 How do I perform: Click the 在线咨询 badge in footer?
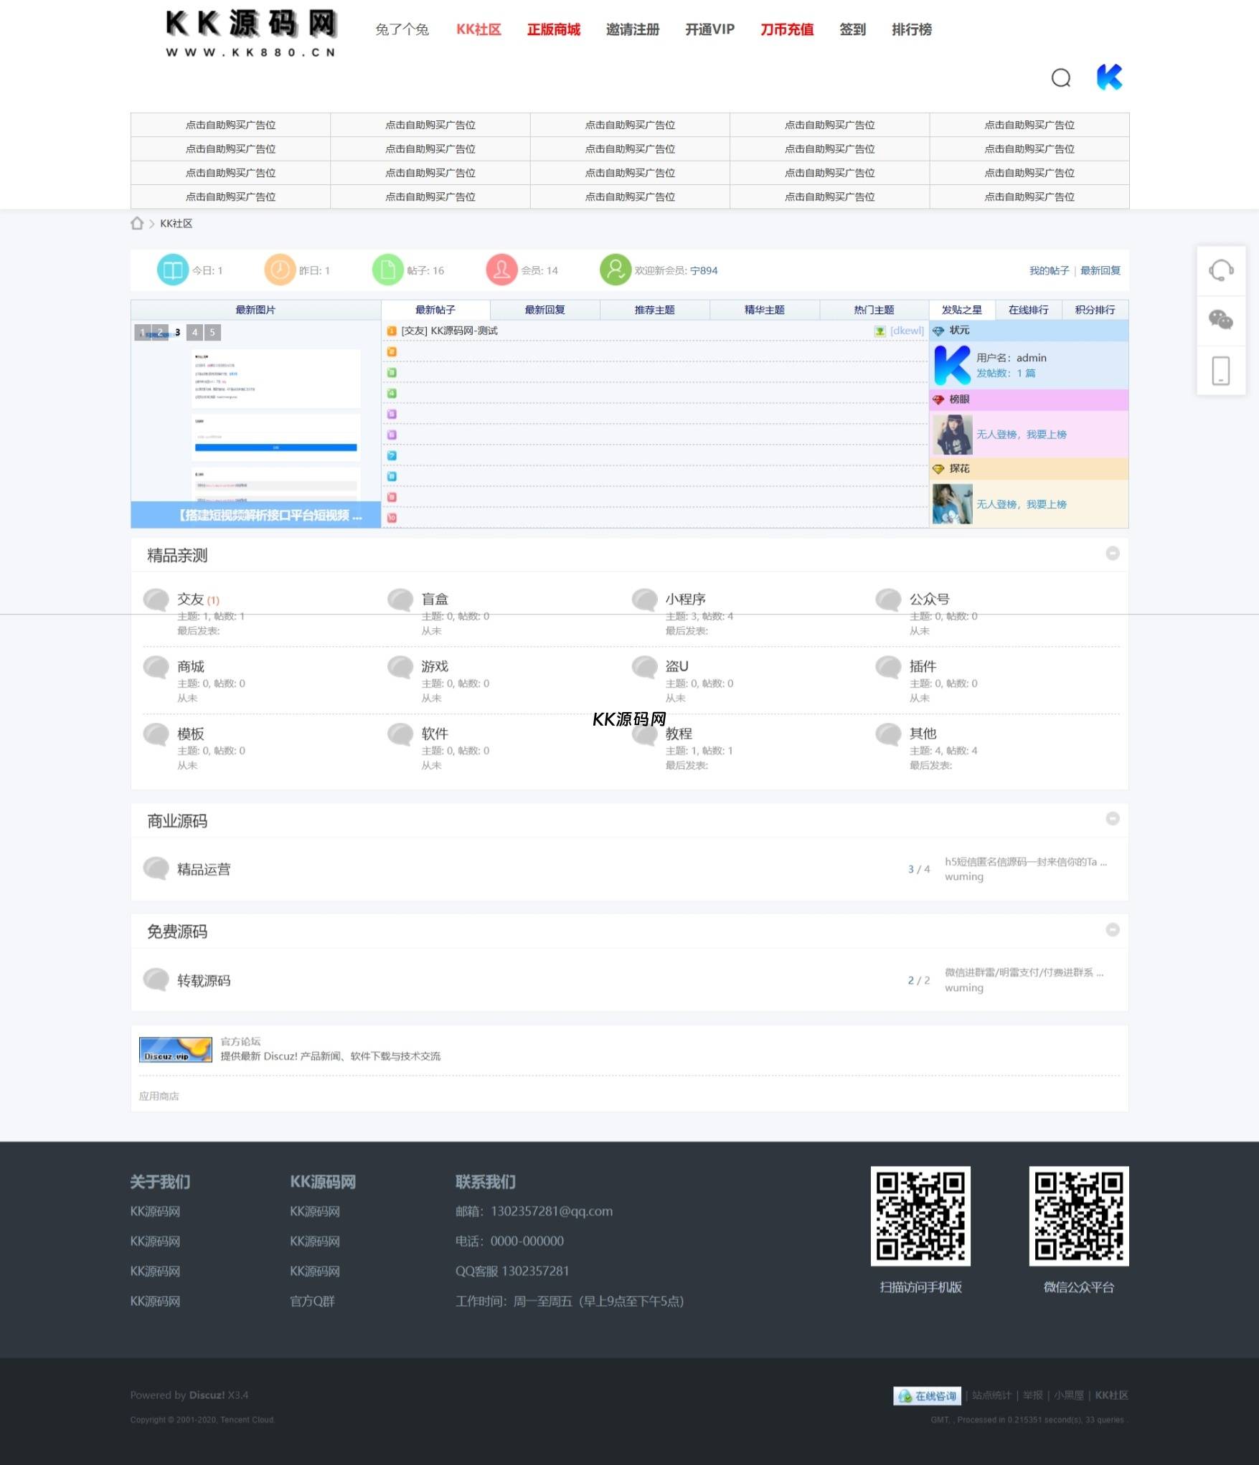(x=927, y=1395)
